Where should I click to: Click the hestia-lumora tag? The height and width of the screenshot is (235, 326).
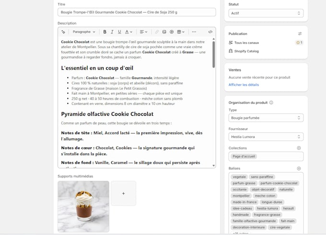point(268,208)
